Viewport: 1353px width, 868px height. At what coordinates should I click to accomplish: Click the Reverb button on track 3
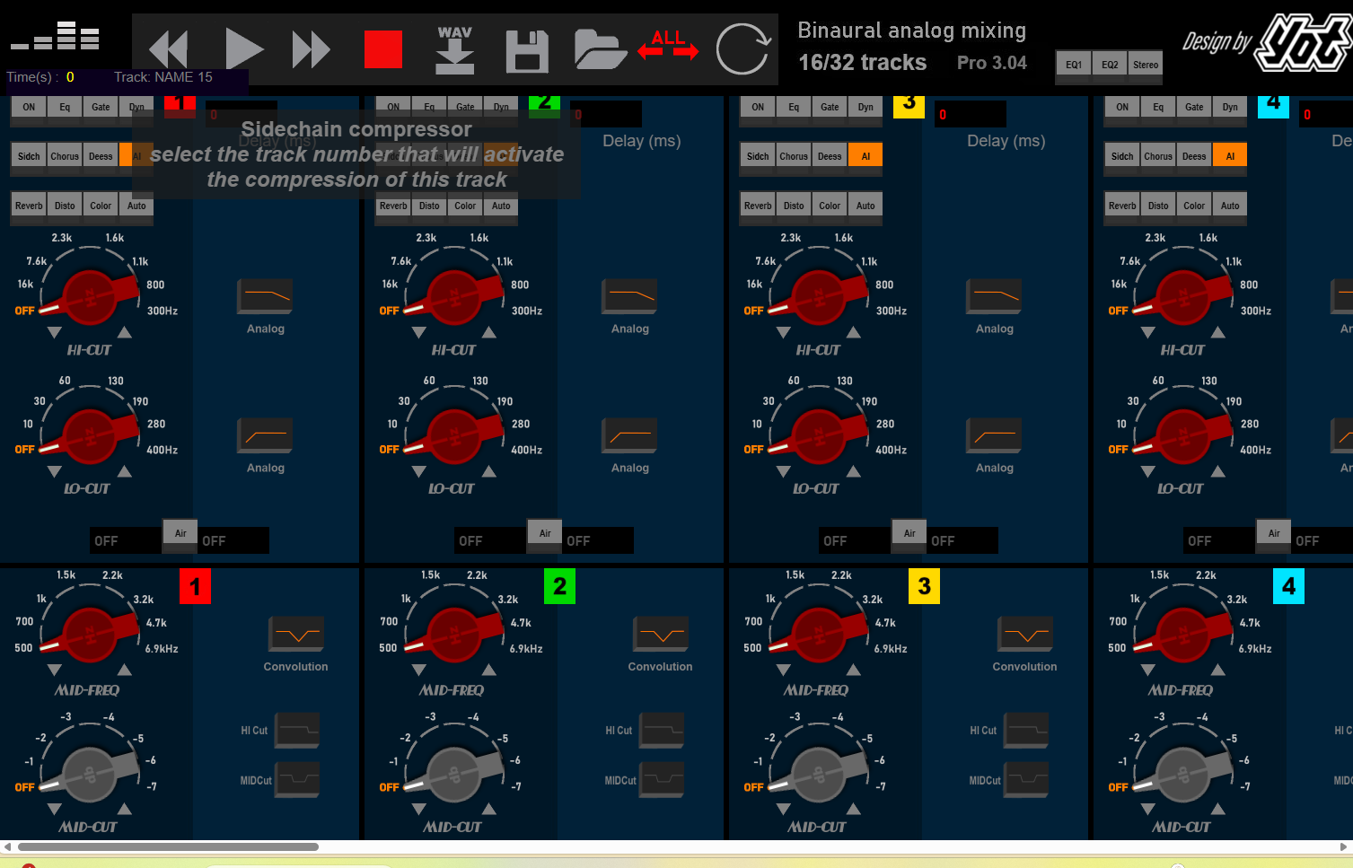pos(758,206)
